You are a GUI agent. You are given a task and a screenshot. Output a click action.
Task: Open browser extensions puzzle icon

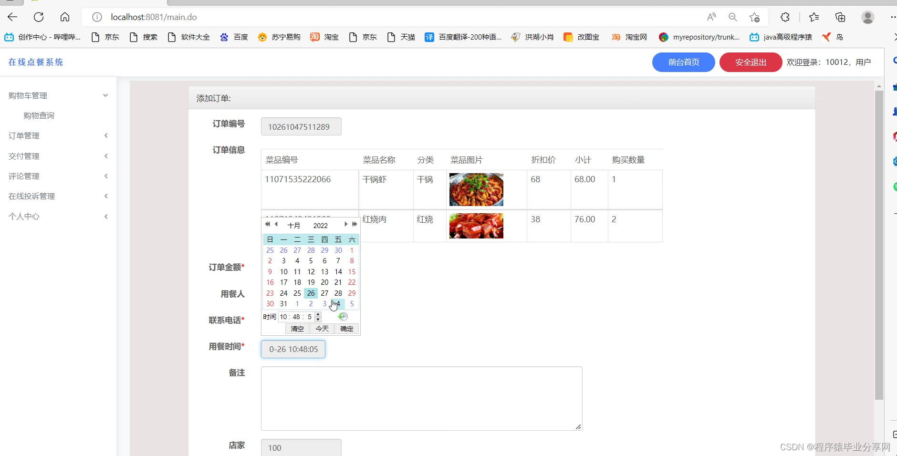click(x=785, y=17)
